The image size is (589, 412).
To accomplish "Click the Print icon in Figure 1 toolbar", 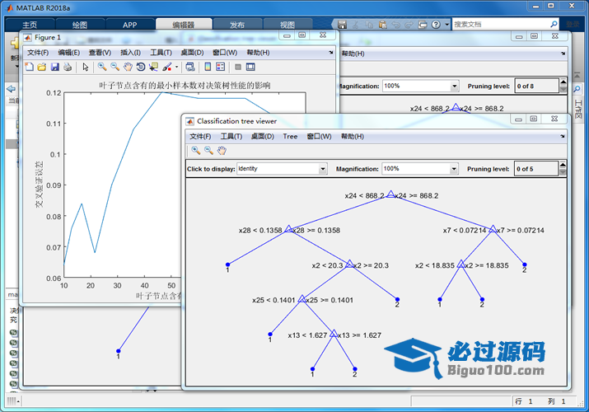I will (67, 67).
